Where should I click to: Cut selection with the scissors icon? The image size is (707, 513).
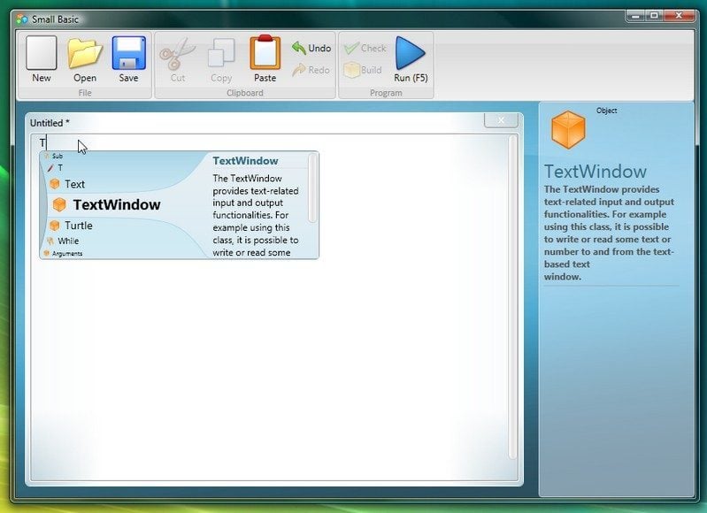(178, 55)
